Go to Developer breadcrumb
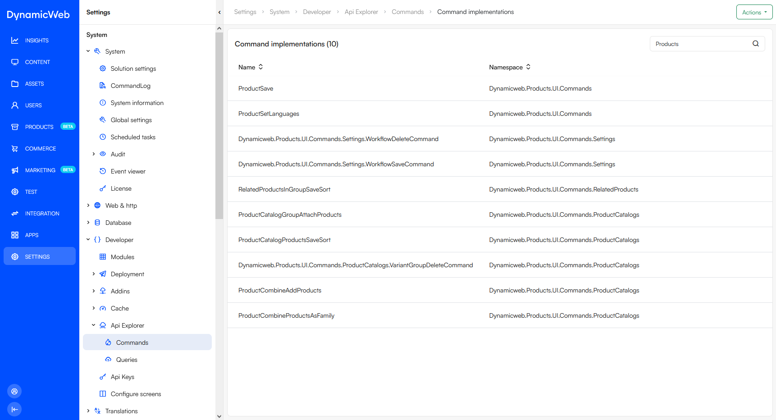The width and height of the screenshot is (776, 420). pos(317,12)
